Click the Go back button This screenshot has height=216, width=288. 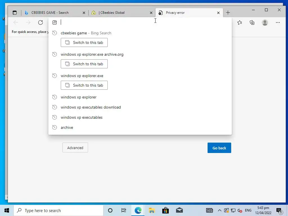click(219, 148)
